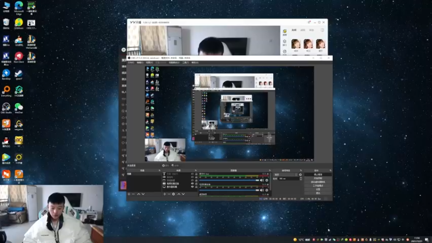This screenshot has width=432, height=243.
Task: Click 开始录制 button in OBS controls
Action: [318, 178]
